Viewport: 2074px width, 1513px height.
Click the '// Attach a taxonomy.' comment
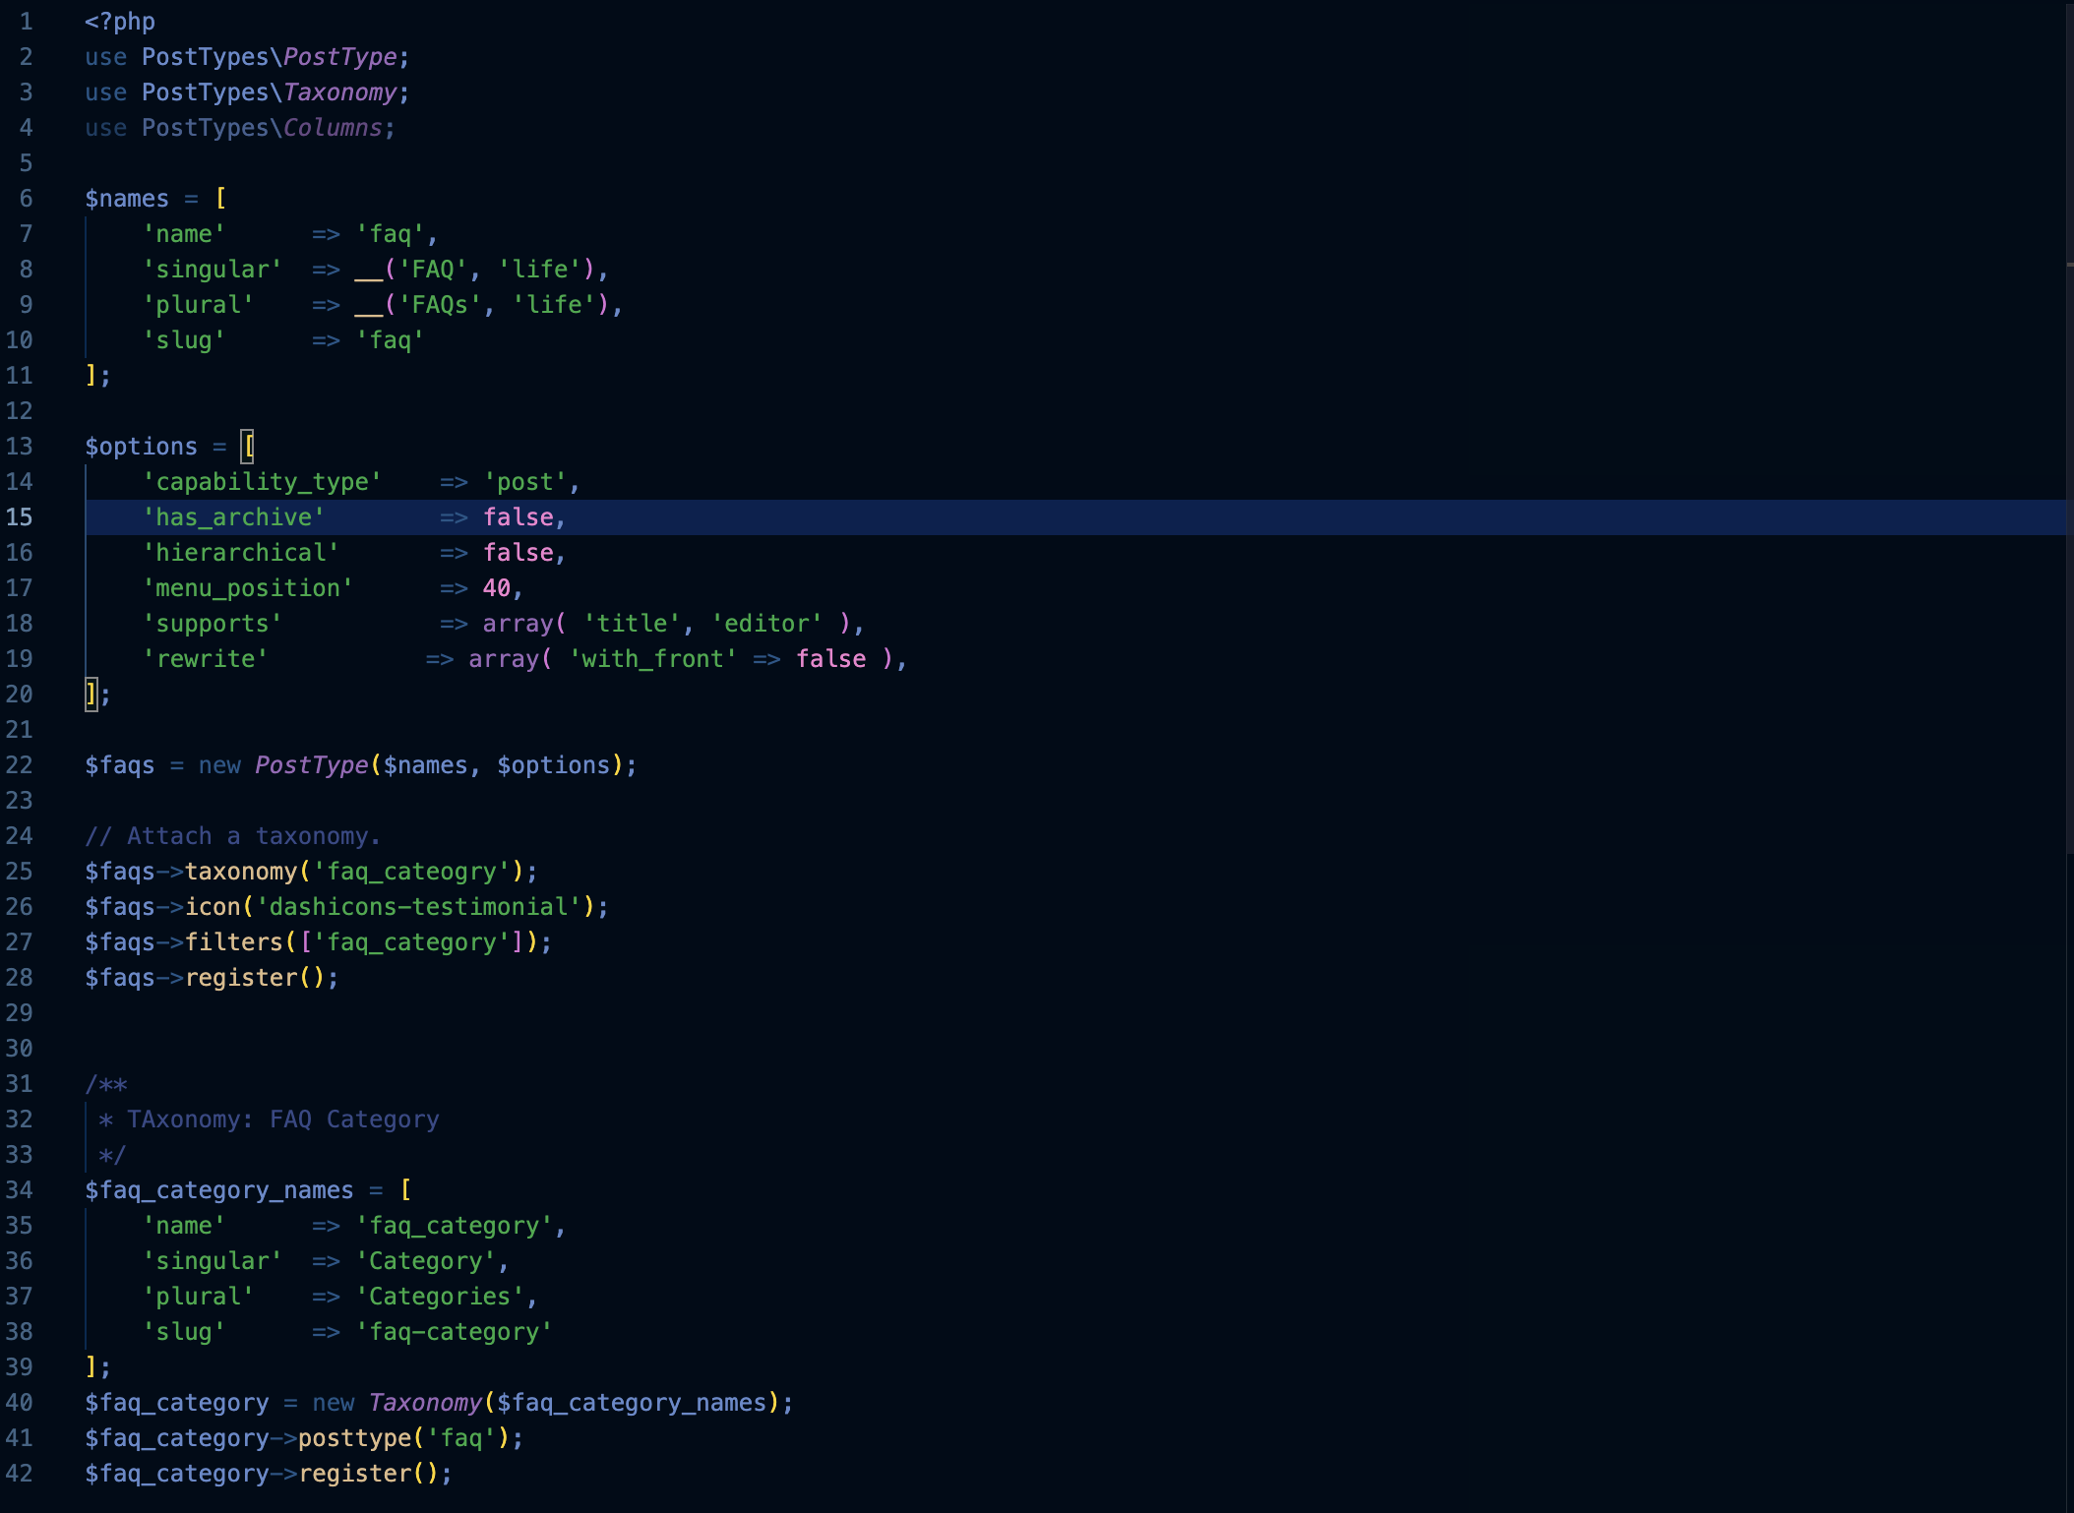point(232,835)
